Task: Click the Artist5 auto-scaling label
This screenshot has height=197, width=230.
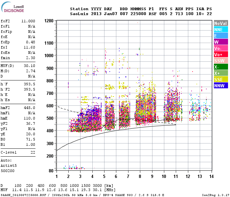Action: click(9, 165)
